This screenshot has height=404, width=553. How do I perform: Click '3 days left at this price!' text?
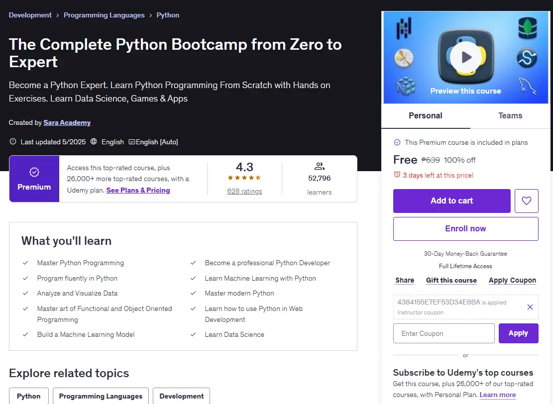click(x=438, y=175)
